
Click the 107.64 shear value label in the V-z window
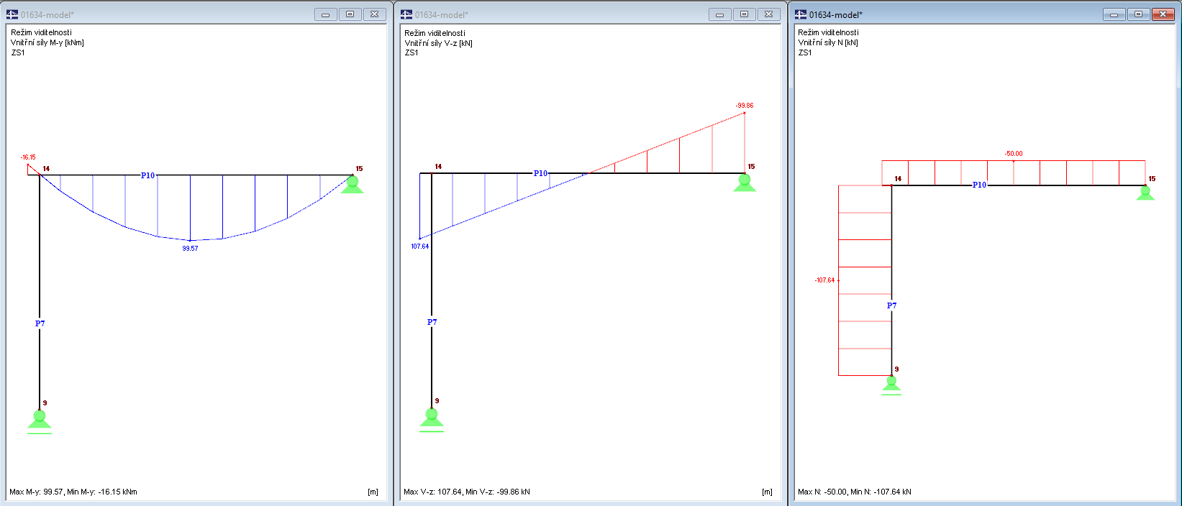point(419,247)
